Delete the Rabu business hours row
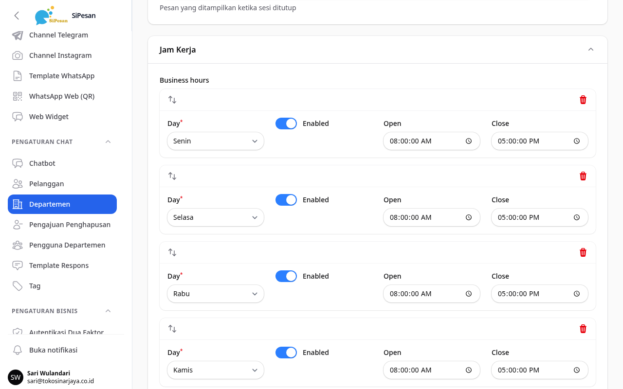Viewport: 623px width, 389px height. pos(583,252)
